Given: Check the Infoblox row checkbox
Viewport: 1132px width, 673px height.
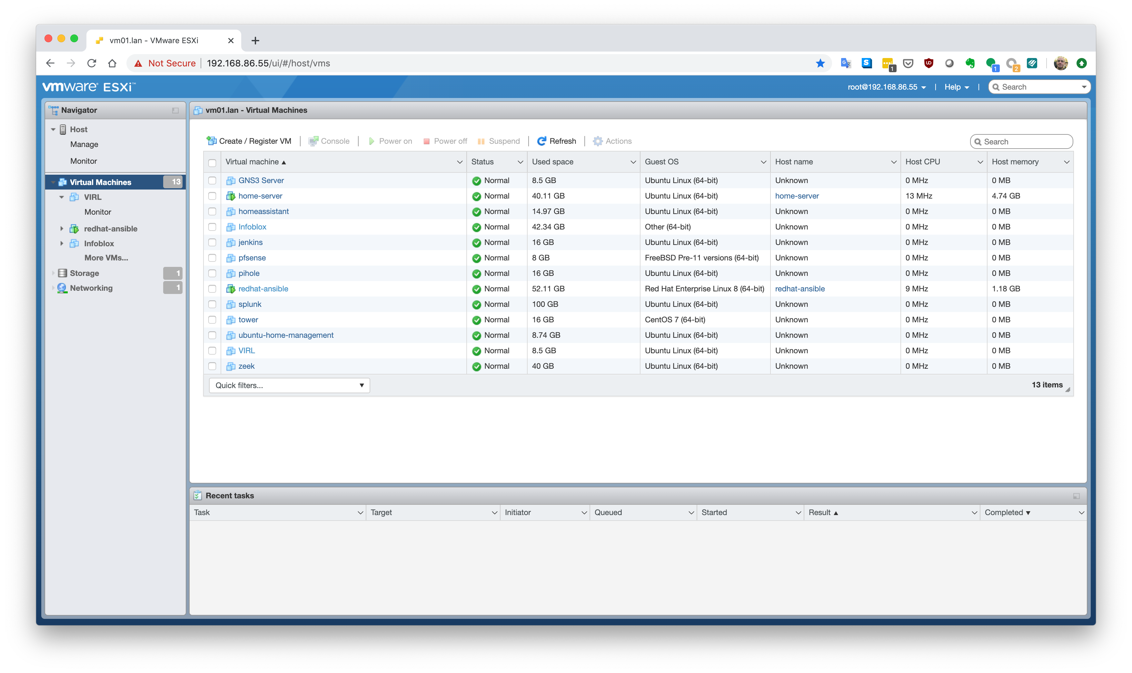Looking at the screenshot, I should pos(212,227).
